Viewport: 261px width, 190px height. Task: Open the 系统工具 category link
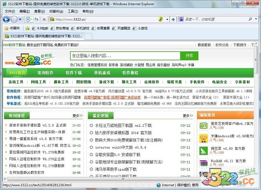tap(16, 82)
